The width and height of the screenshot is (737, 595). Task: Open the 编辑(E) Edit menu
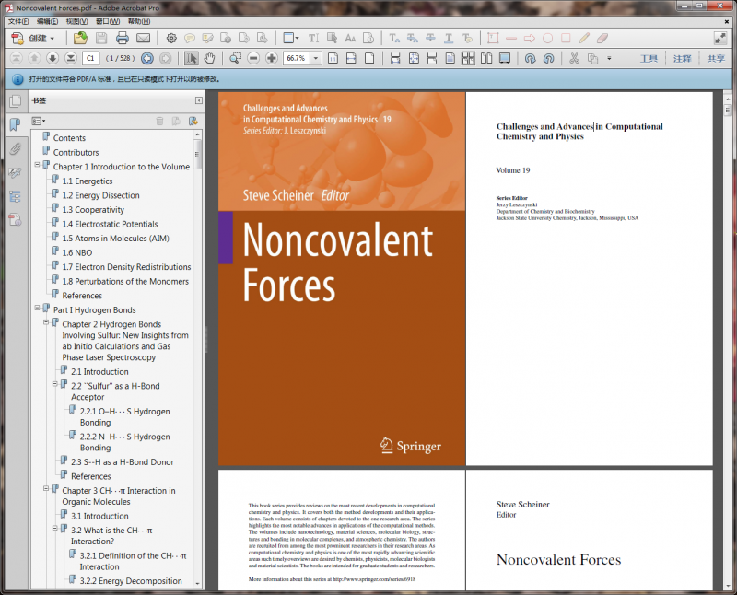click(x=48, y=21)
